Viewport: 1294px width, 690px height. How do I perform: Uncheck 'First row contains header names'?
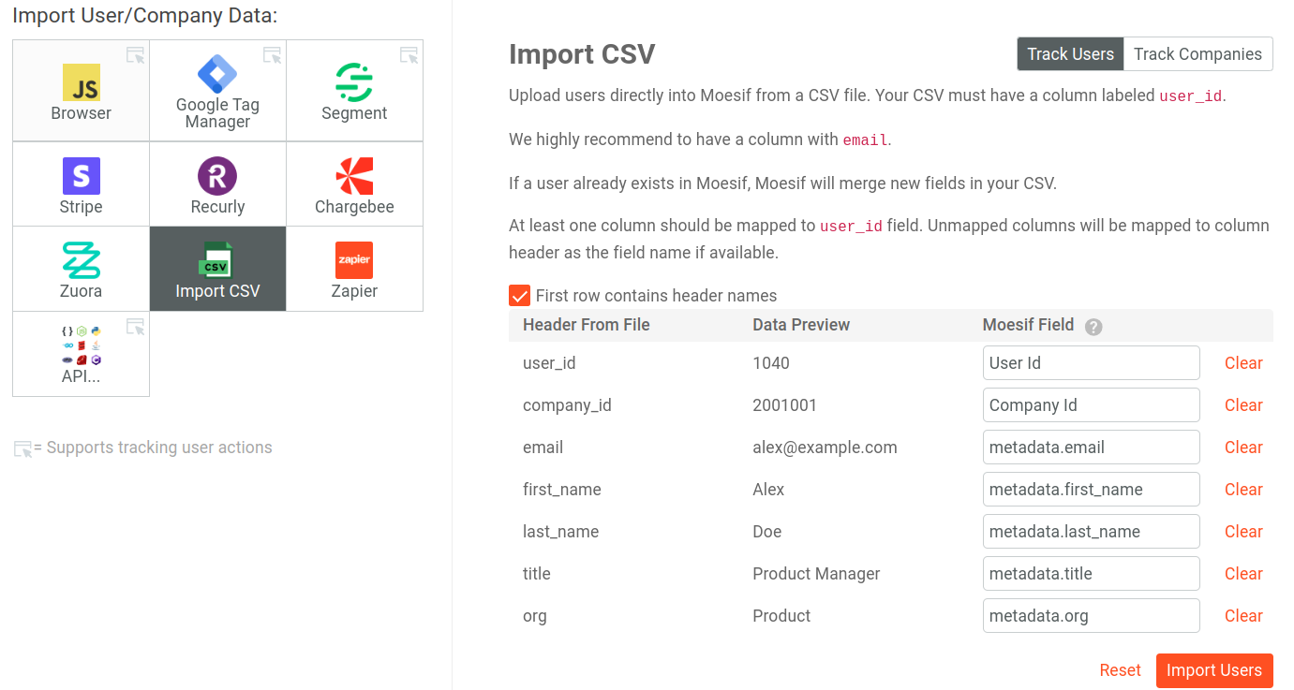[x=519, y=294]
